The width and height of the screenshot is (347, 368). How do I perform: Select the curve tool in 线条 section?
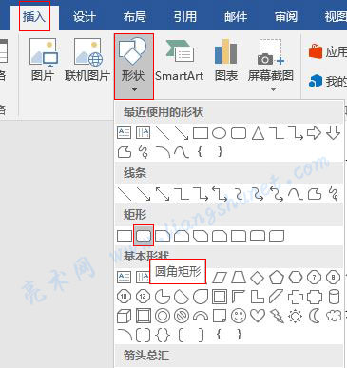[x=295, y=194]
